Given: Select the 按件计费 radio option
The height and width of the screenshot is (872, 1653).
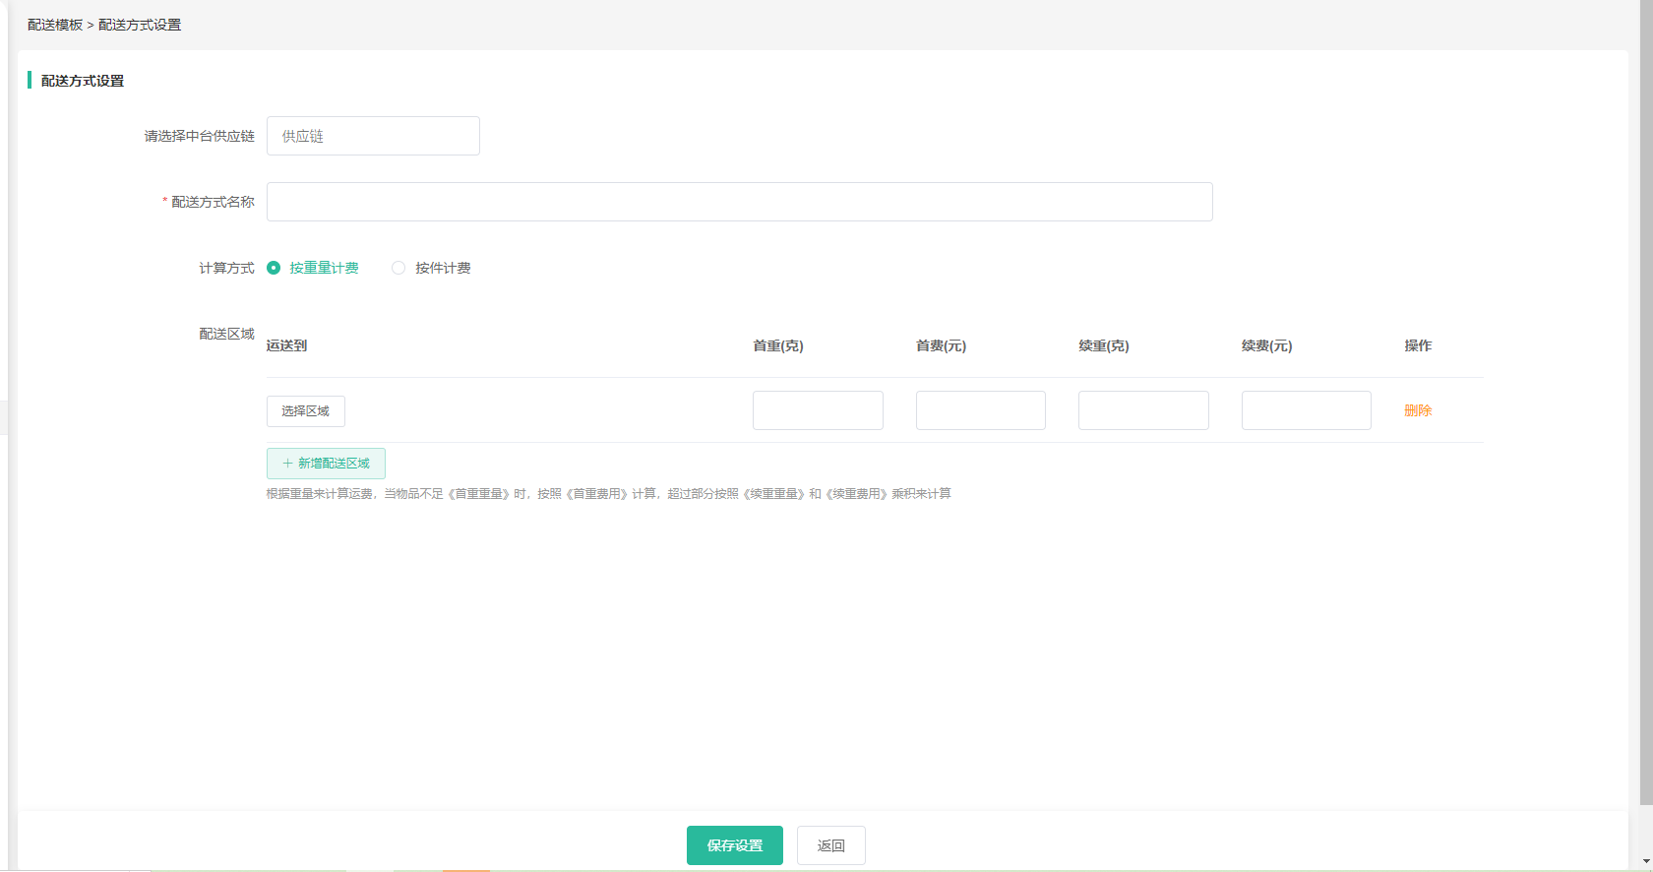Looking at the screenshot, I should click(398, 268).
